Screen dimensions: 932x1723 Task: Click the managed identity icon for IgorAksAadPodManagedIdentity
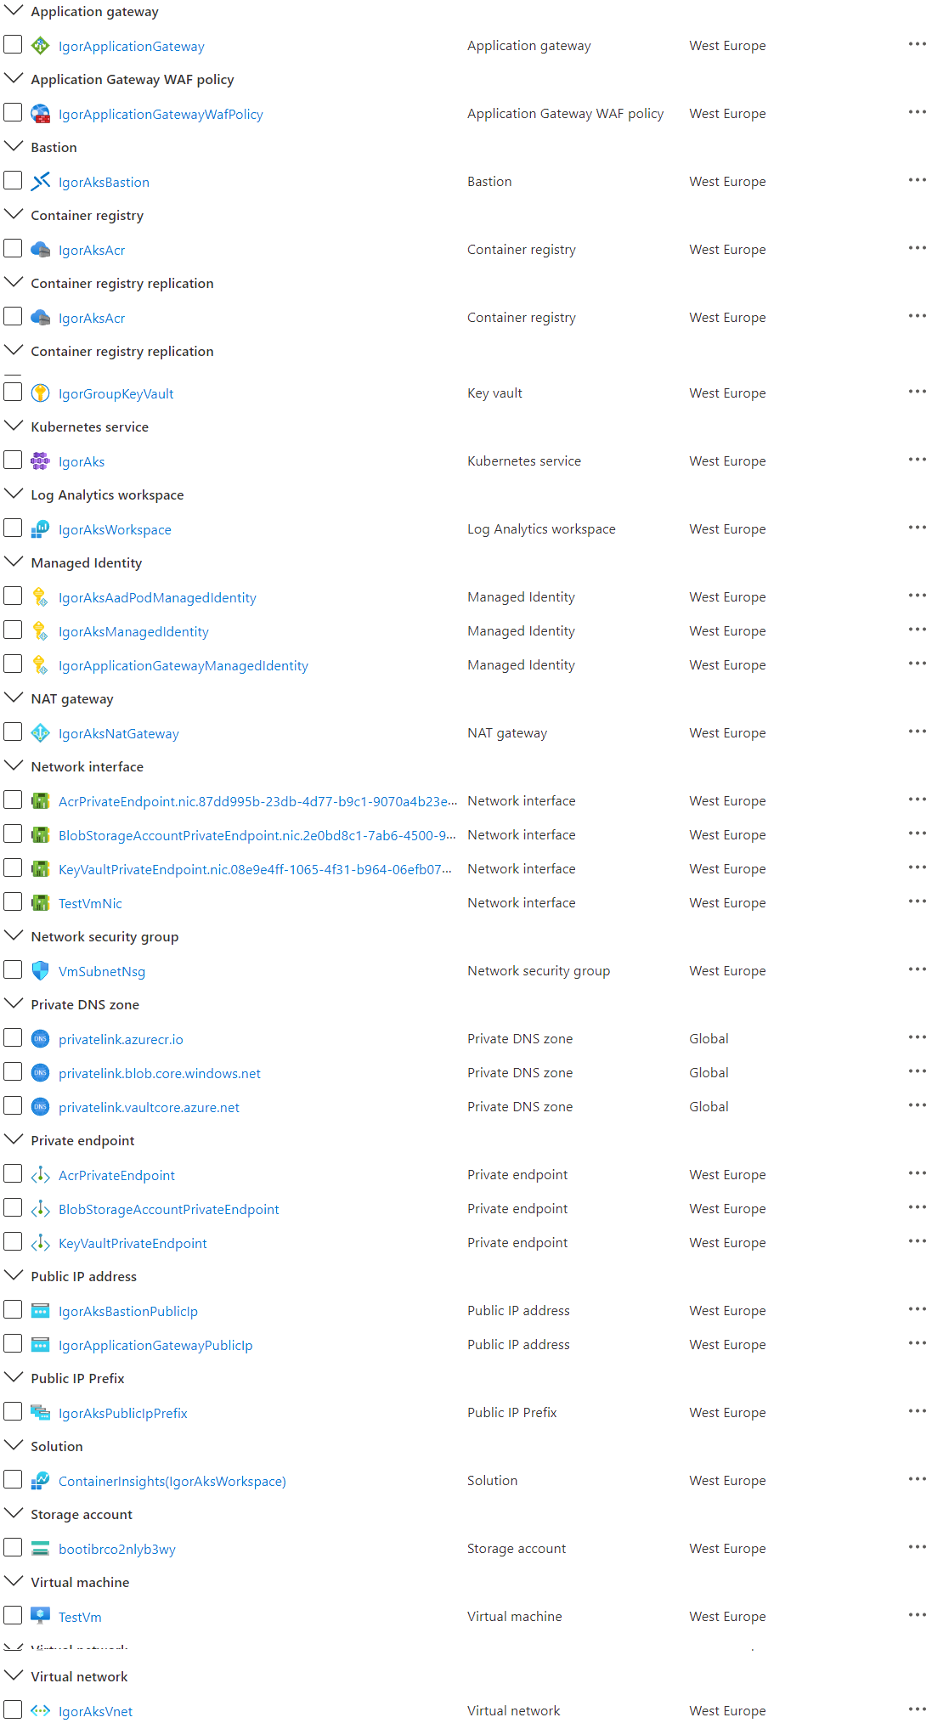tap(40, 597)
